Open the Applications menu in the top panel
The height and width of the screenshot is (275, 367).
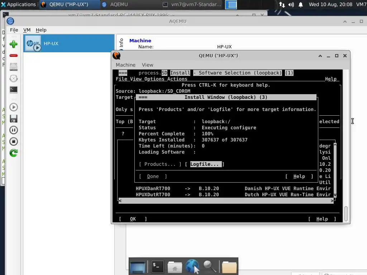pos(19,4)
